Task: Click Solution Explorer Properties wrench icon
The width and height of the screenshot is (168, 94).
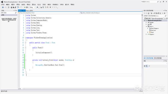Action: pos(165,13)
